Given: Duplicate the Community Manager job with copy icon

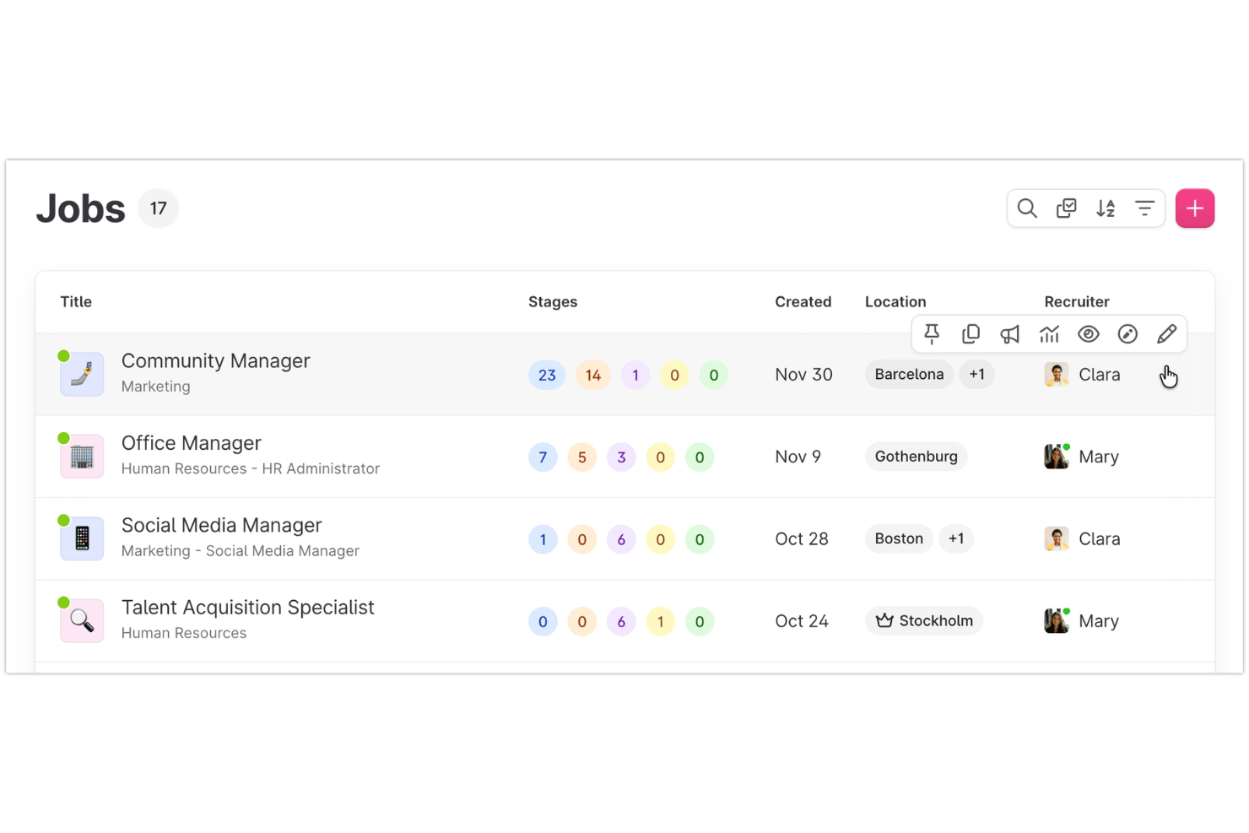Looking at the screenshot, I should tap(971, 334).
